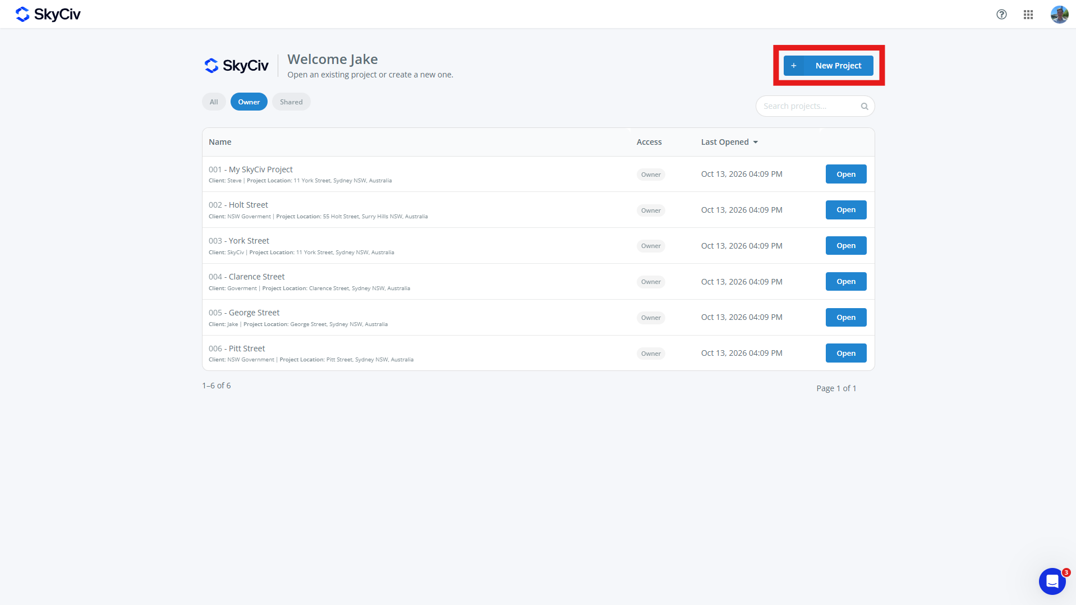Screen dimensions: 1076x605
Task: Click the 002 - Holt Street name
Action: [x=238, y=205]
